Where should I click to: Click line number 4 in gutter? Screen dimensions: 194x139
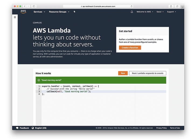(39, 94)
